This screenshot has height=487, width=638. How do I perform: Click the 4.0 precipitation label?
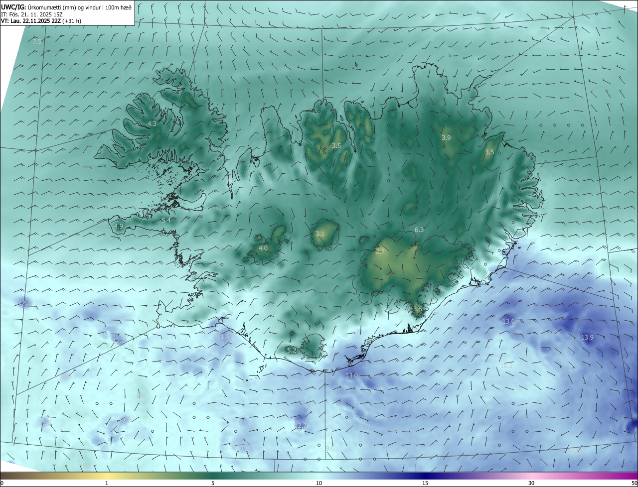pos(263,248)
